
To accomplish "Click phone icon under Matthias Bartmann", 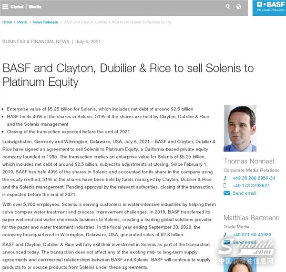I will point(225,235).
